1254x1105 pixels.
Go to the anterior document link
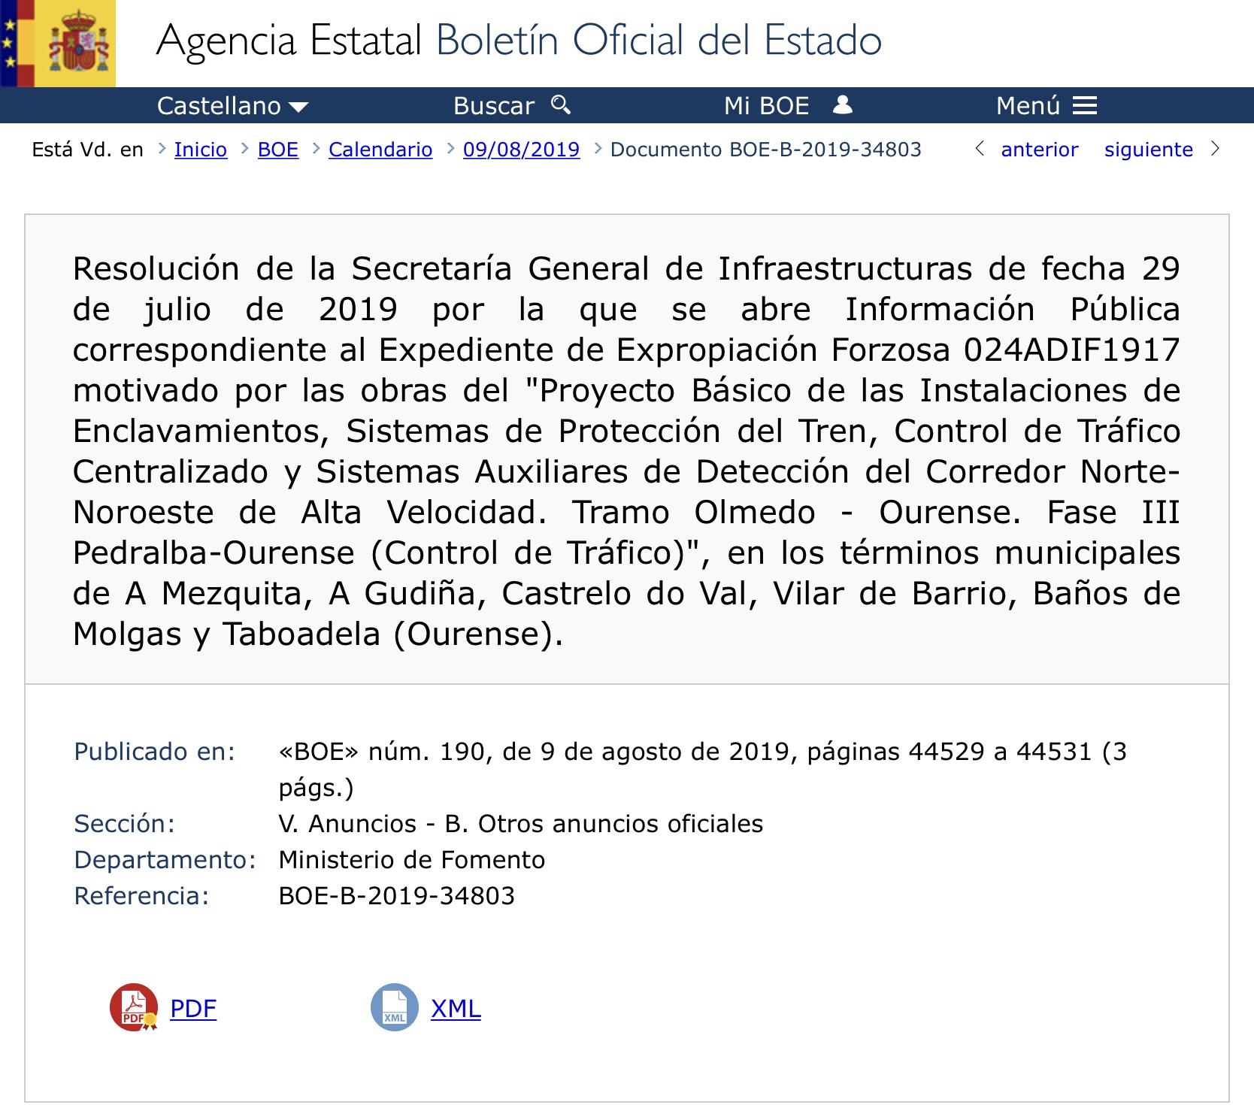(x=1040, y=150)
